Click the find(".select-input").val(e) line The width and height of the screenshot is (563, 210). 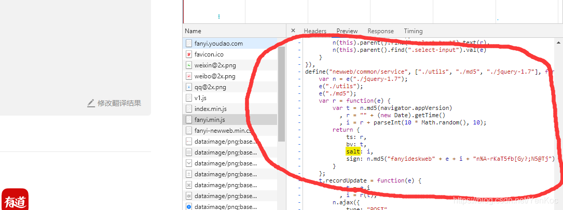point(409,50)
